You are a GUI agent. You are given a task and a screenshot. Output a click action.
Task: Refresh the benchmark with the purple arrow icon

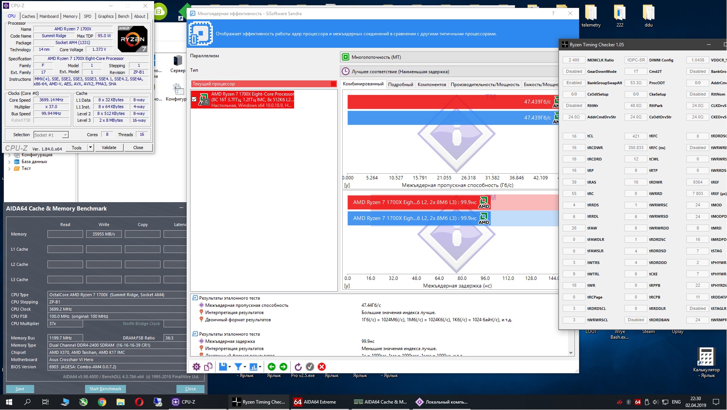(x=298, y=367)
